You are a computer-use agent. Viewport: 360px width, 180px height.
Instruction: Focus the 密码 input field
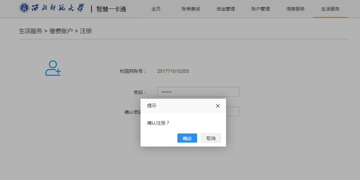(198, 92)
